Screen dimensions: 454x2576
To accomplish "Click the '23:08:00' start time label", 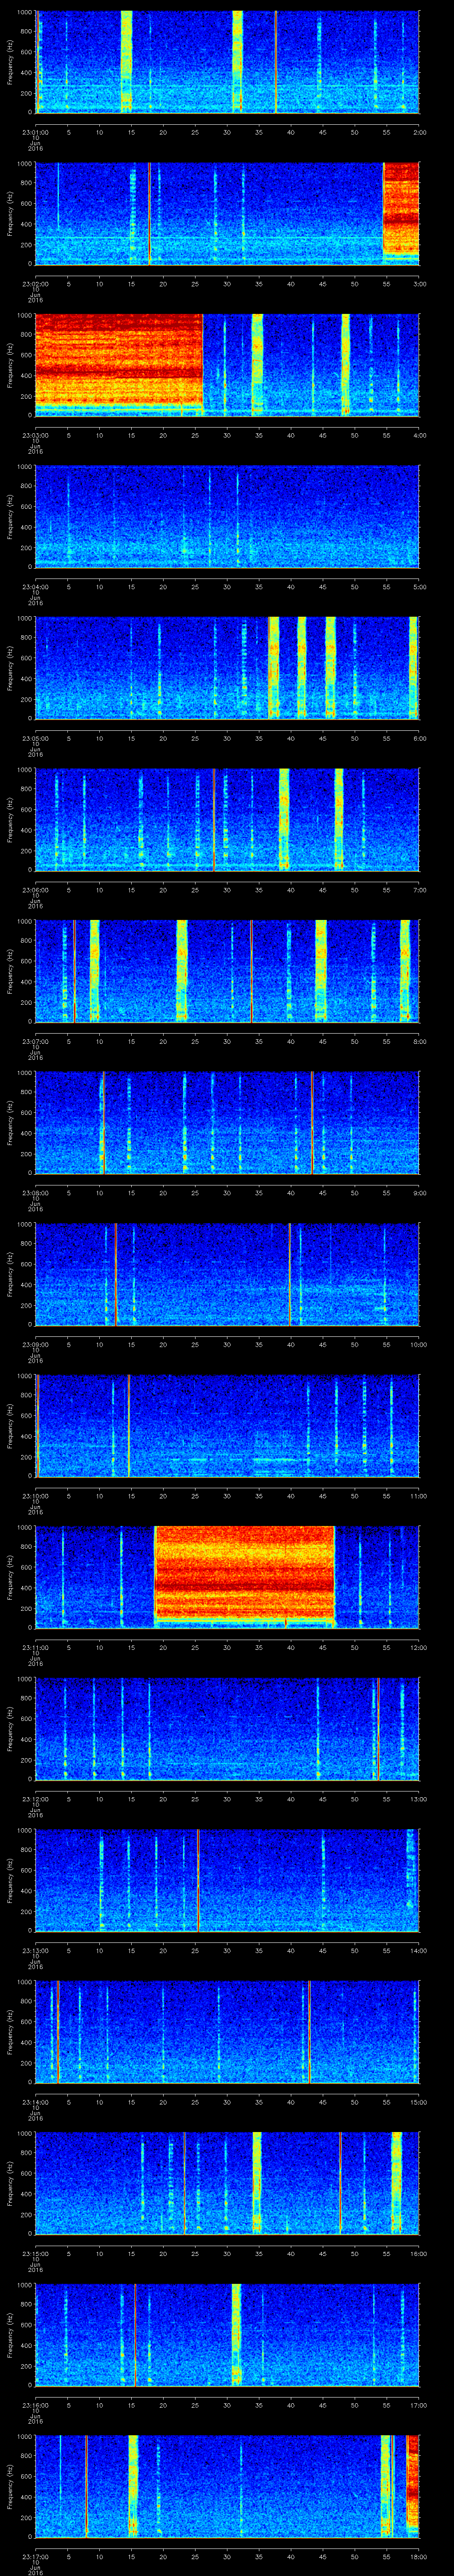I will (x=35, y=1192).
